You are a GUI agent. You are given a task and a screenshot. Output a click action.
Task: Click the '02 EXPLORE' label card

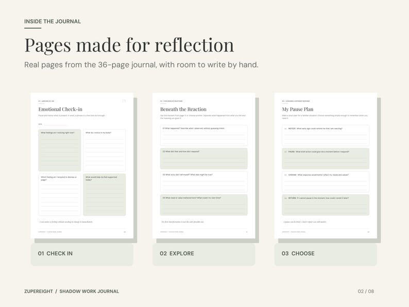[203, 253]
